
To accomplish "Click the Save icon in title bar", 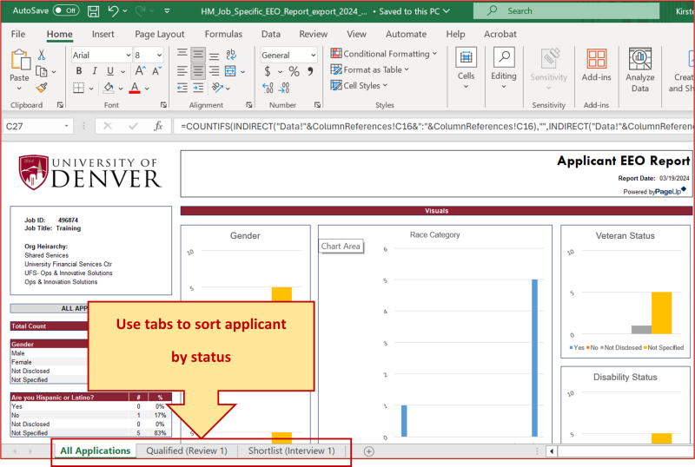I will click(94, 11).
